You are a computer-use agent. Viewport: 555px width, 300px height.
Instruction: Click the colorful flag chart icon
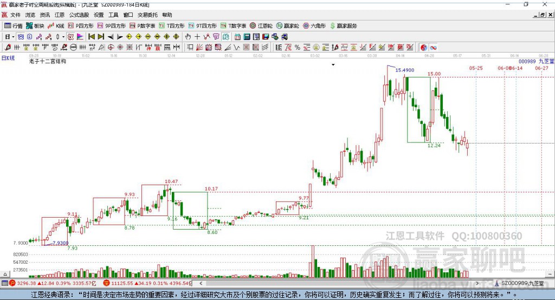tap(80, 36)
